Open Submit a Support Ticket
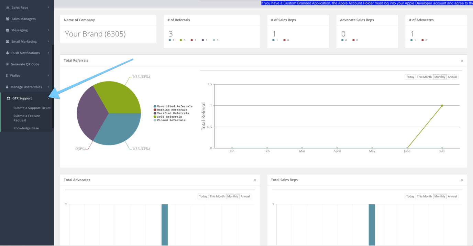 [x=32, y=108]
